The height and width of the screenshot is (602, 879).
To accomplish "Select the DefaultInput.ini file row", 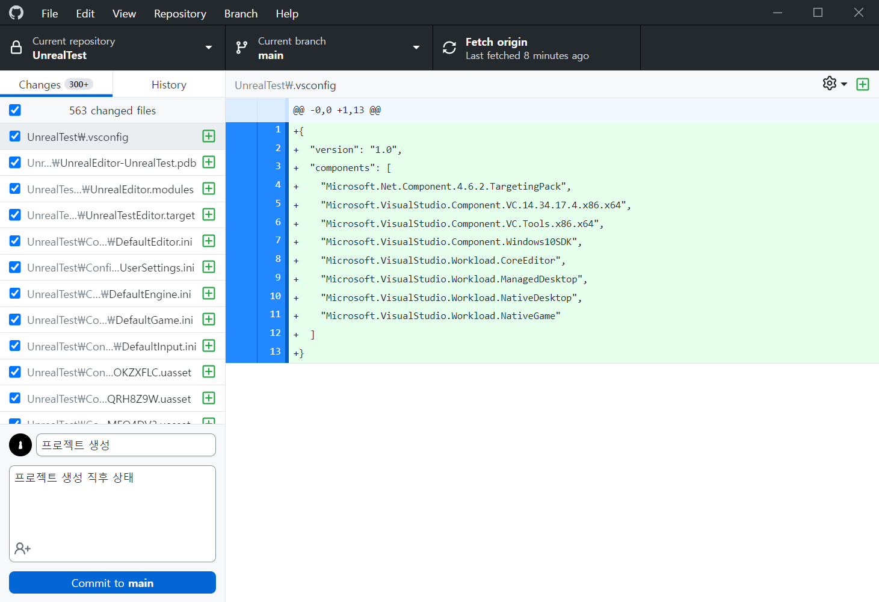I will coord(113,346).
